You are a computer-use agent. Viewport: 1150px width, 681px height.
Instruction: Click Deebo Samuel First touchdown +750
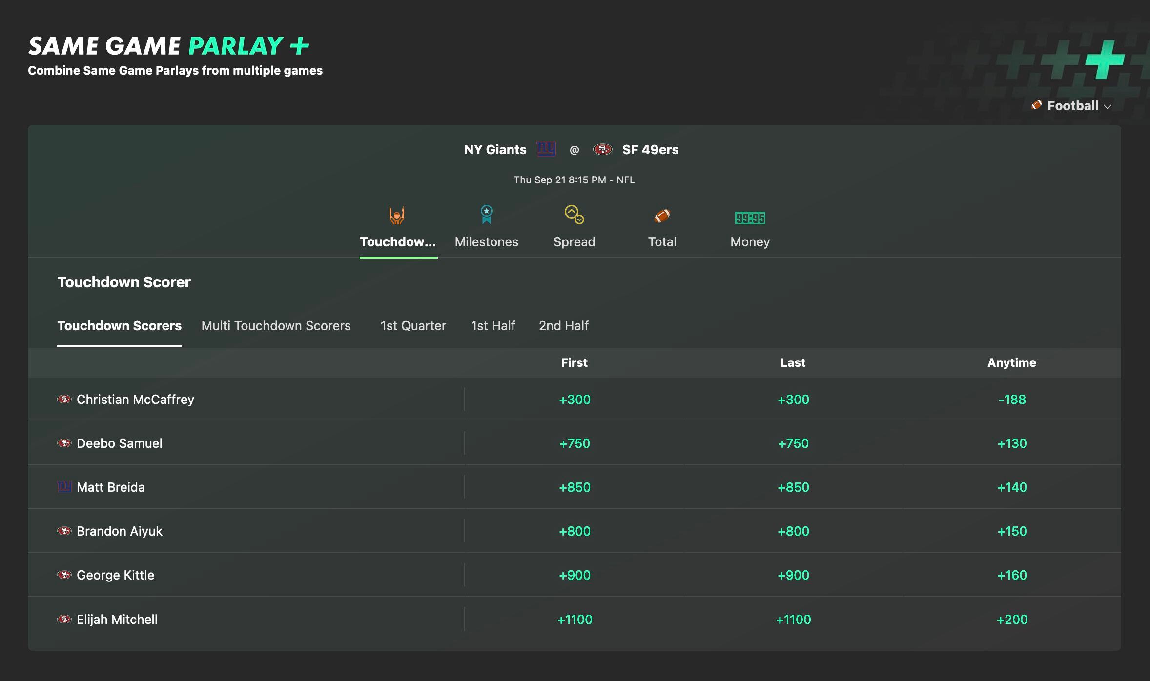click(x=574, y=442)
